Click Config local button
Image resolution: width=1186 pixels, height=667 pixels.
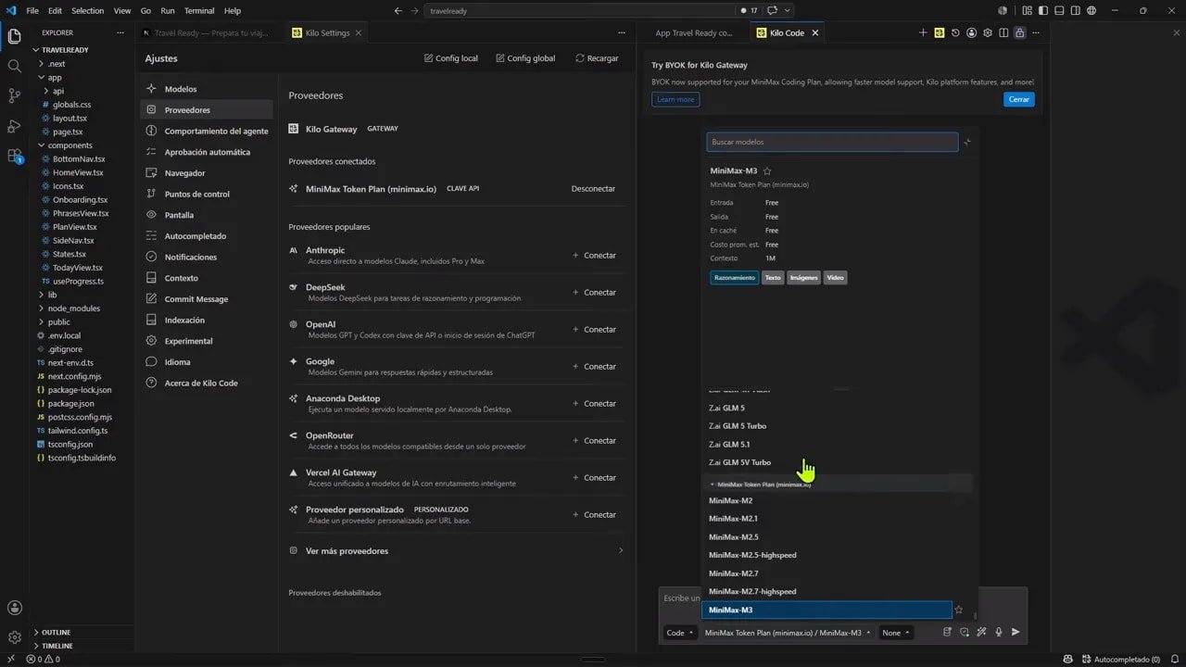451,58
